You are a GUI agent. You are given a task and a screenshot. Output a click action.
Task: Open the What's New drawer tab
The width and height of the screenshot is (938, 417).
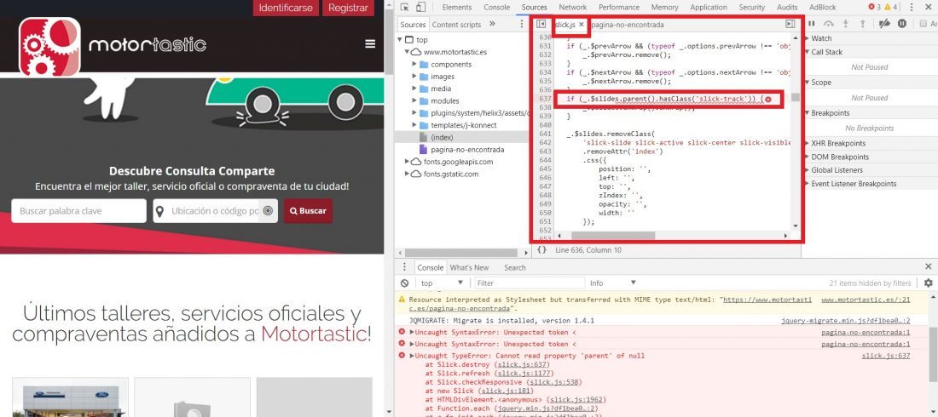469,267
